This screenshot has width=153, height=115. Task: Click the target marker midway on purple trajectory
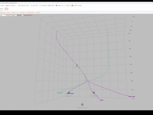tap(77, 65)
